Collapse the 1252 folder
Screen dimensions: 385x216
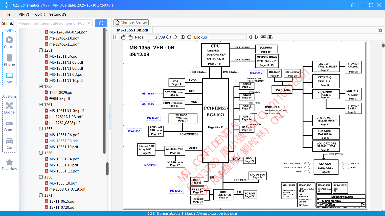(x=41, y=86)
